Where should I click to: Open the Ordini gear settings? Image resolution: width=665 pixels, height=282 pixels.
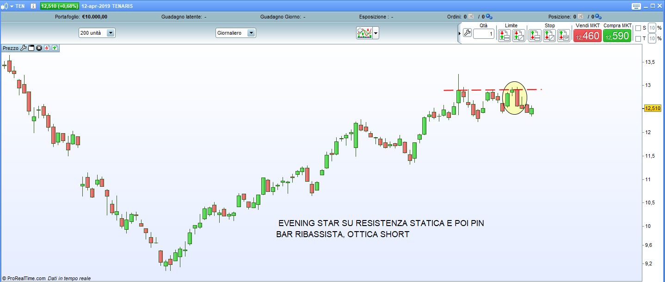pyautogui.click(x=489, y=17)
